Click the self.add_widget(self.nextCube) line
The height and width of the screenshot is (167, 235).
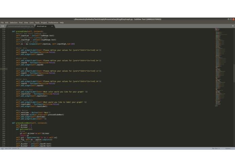point(30,117)
